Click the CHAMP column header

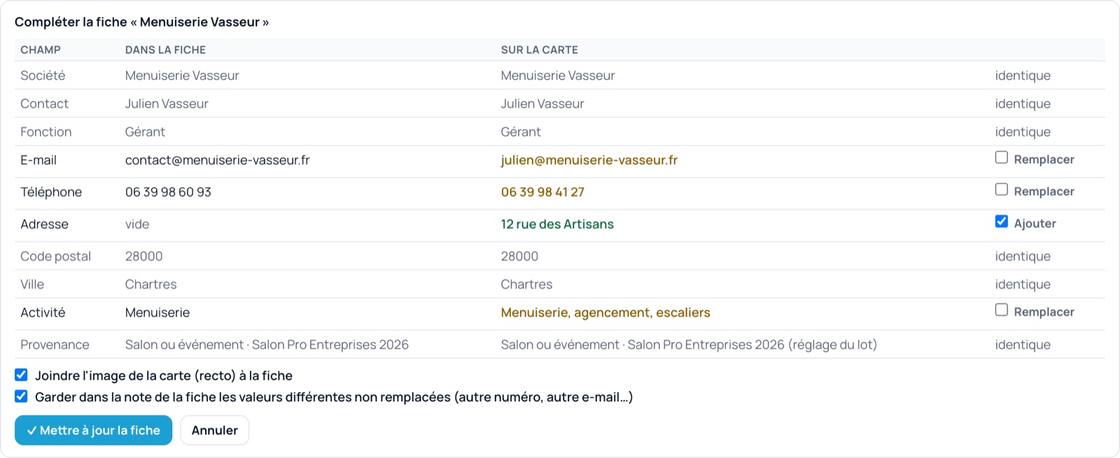click(41, 50)
